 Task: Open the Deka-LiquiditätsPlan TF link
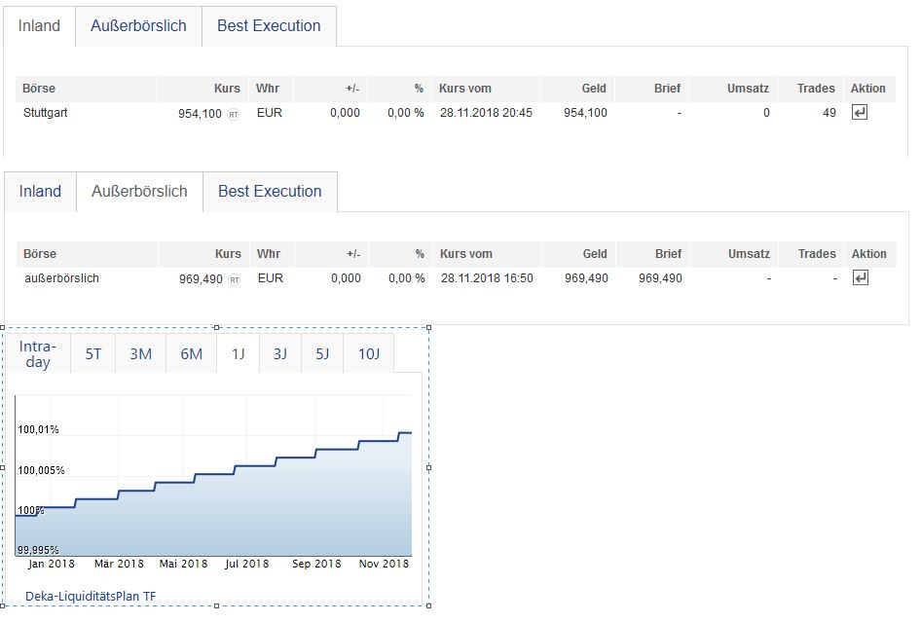point(91,597)
